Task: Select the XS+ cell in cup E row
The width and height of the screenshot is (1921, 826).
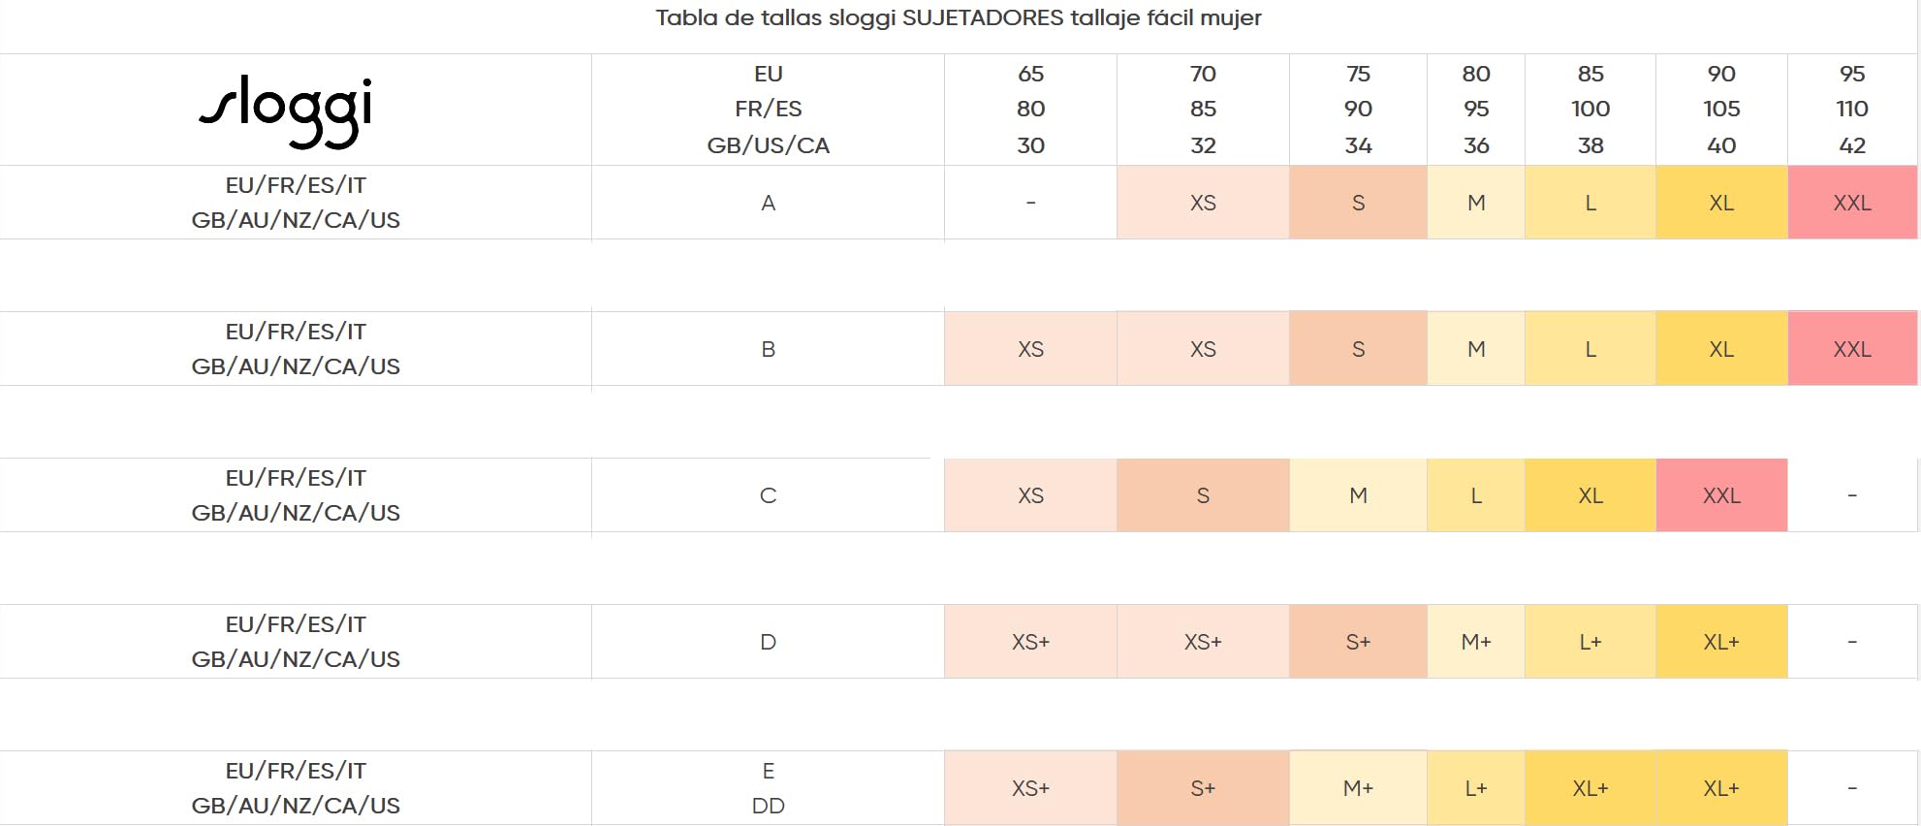Action: coord(1030,788)
